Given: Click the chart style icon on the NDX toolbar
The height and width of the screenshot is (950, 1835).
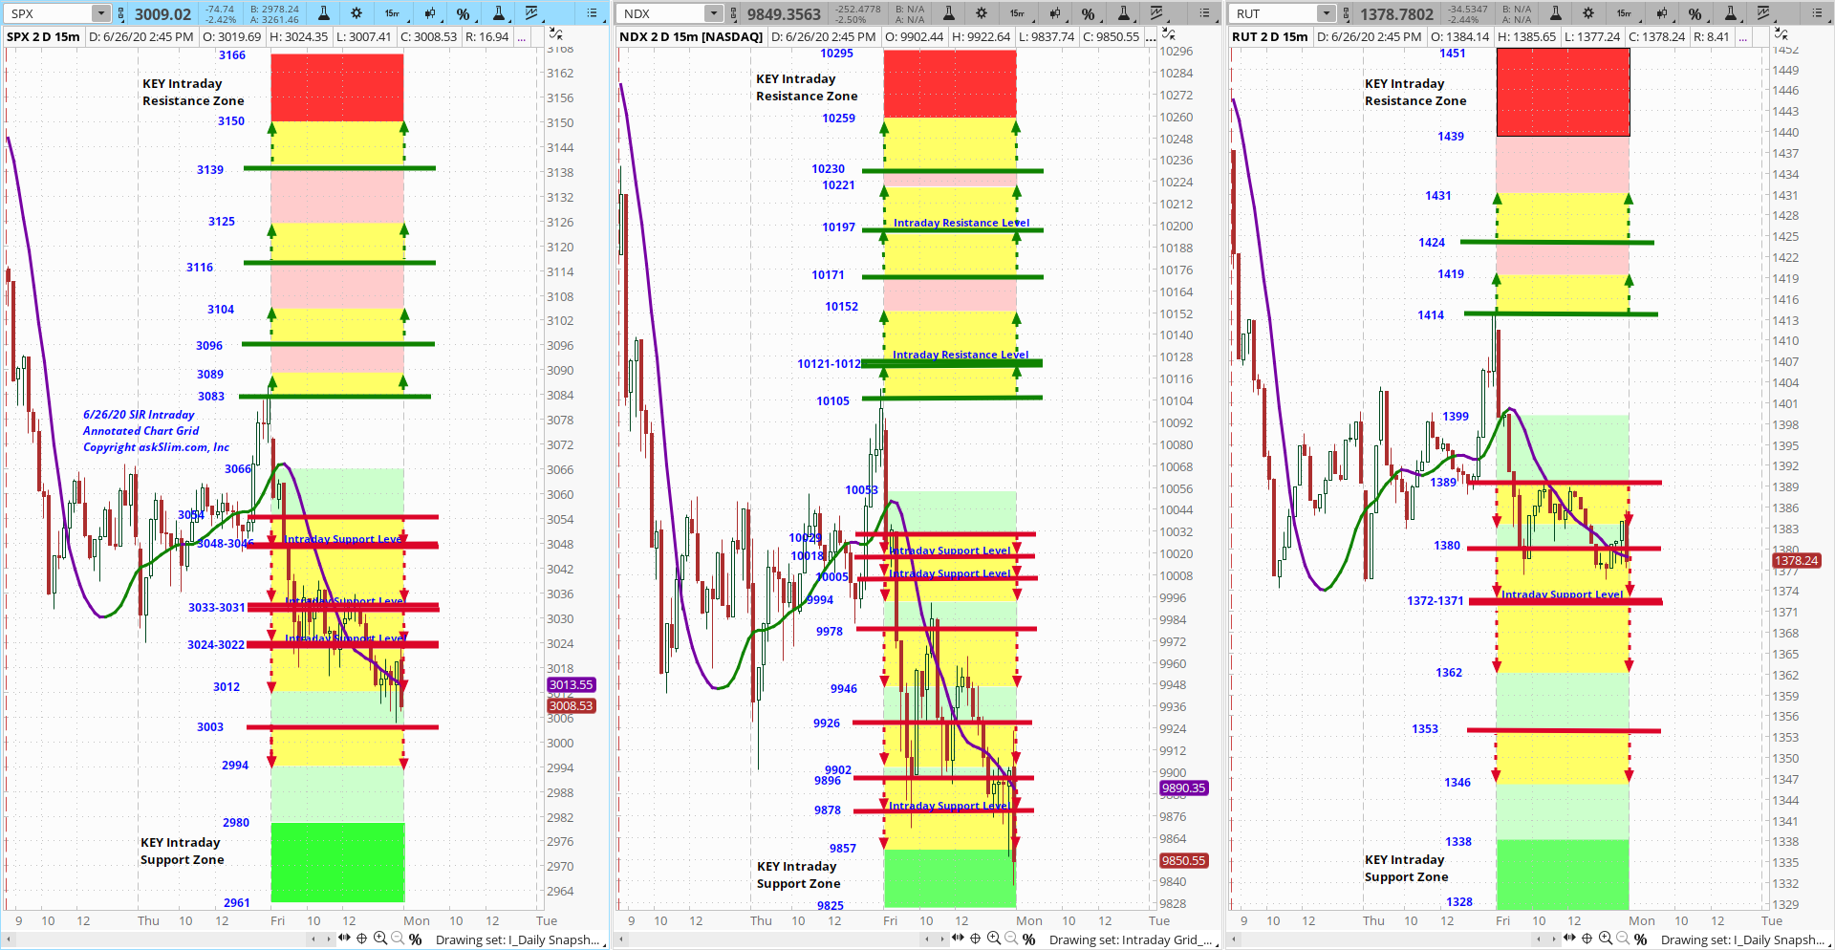Looking at the screenshot, I should pyautogui.click(x=1157, y=13).
